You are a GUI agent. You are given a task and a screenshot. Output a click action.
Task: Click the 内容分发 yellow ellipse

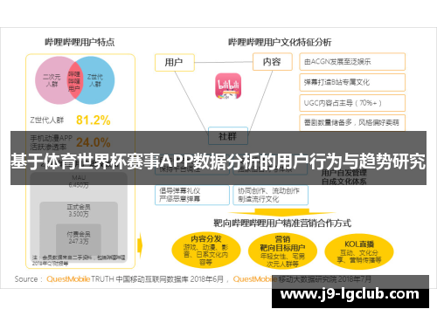206,251
